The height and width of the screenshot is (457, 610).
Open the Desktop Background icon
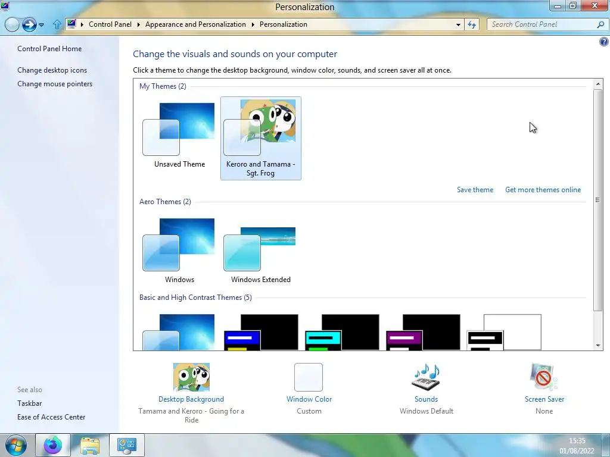click(191, 377)
